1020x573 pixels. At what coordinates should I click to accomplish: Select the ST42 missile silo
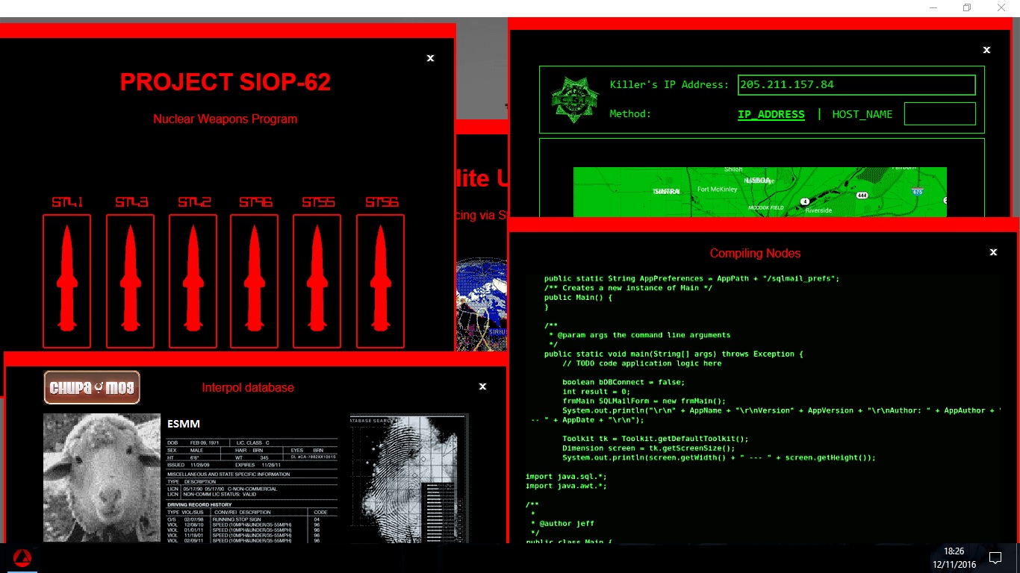click(x=193, y=281)
